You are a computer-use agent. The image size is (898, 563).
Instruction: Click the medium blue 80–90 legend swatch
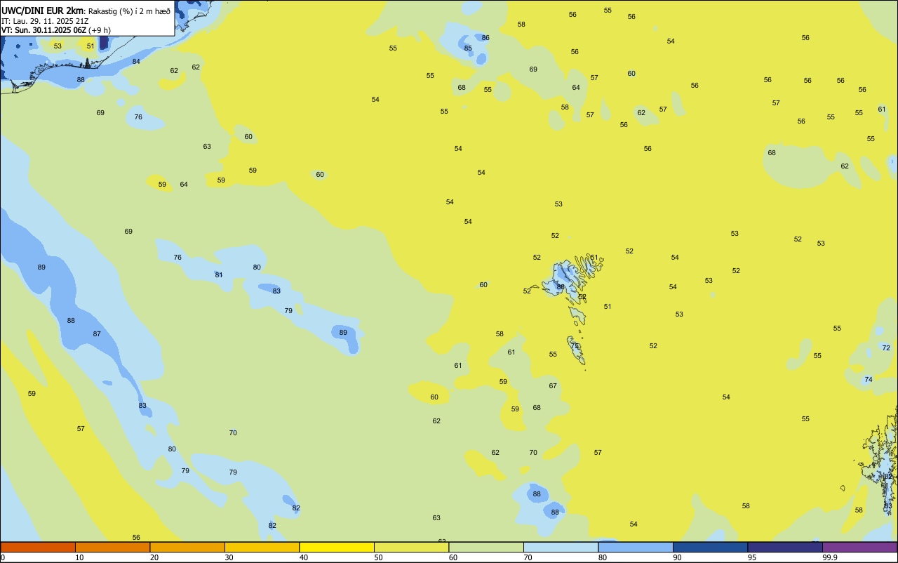(636, 547)
